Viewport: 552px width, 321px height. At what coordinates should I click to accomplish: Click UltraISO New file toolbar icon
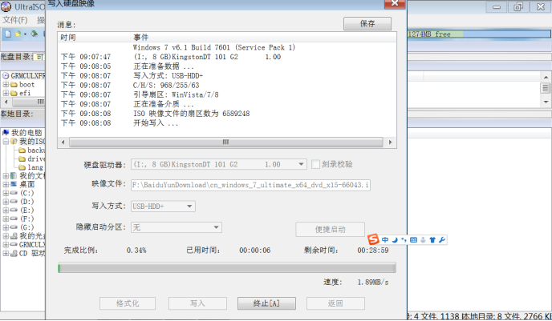coord(8,34)
